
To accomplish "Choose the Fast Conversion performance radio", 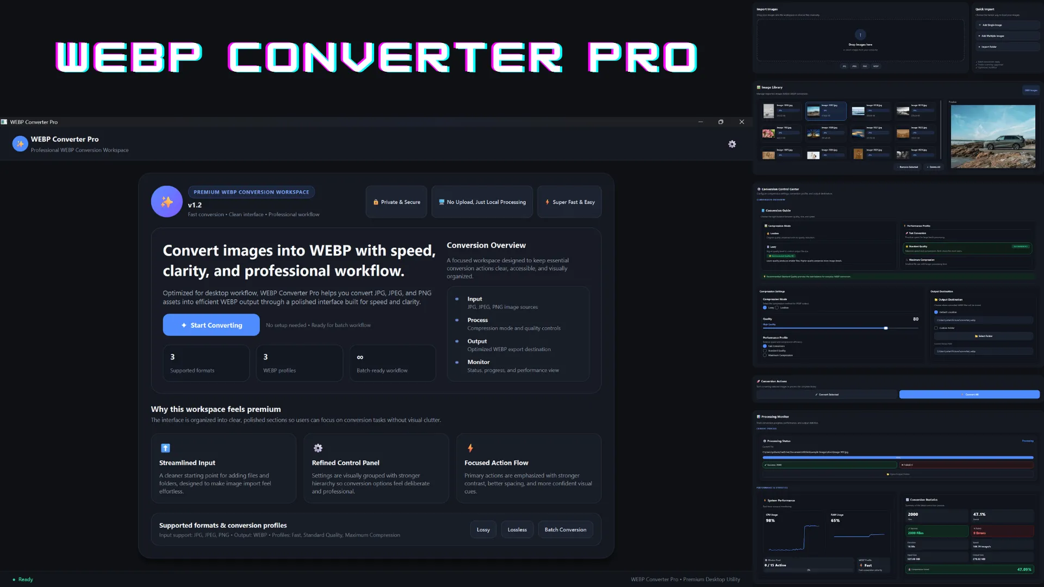I will click(765, 346).
